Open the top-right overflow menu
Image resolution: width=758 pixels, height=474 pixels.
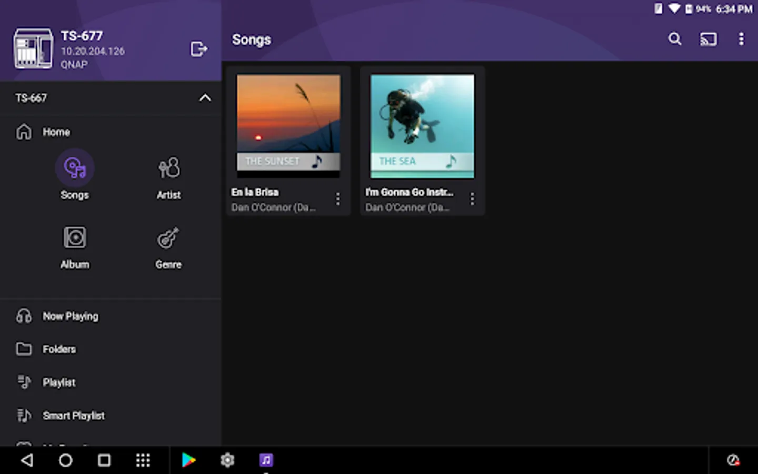pos(741,39)
